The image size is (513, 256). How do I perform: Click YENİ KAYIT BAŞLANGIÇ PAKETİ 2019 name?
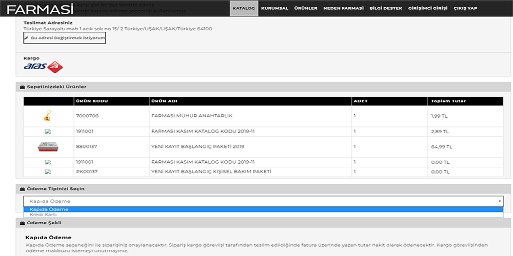(x=198, y=146)
